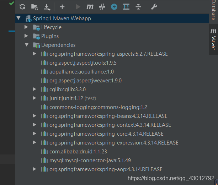Select org.springframework:spring-aspects:5.2.7.RELEASE

[x=108, y=54]
